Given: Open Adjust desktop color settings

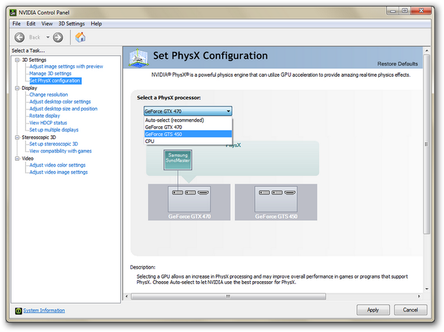Looking at the screenshot, I should click(x=60, y=102).
